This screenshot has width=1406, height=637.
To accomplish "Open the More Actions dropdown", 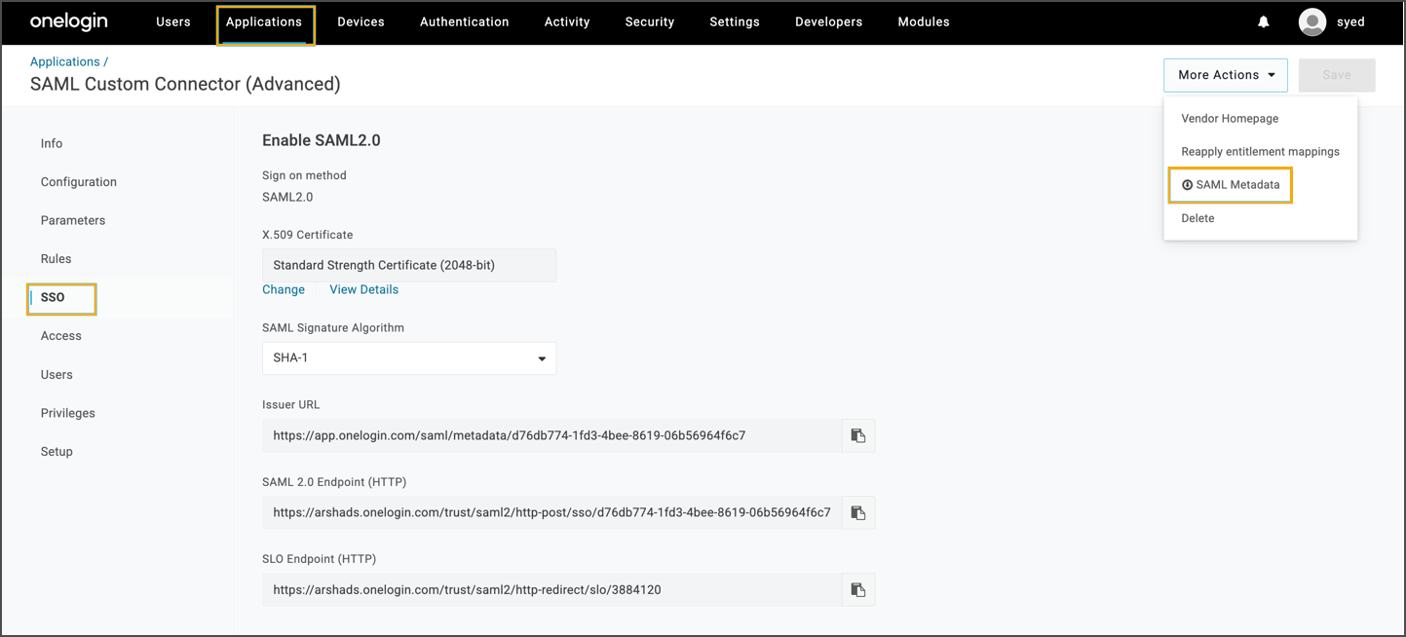I will [1225, 75].
